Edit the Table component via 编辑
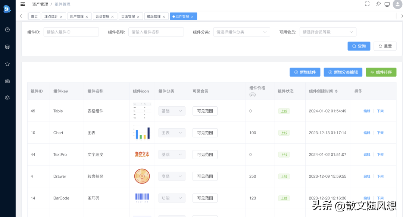 [x=367, y=111]
